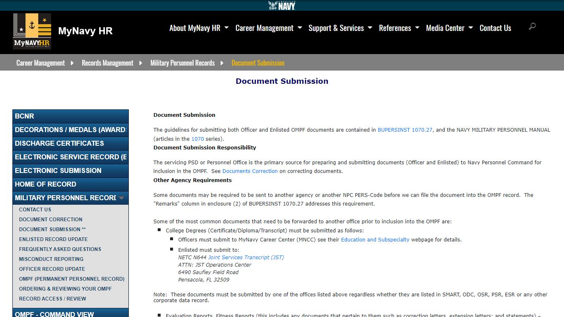Open Document Correction sidebar link

coord(51,220)
